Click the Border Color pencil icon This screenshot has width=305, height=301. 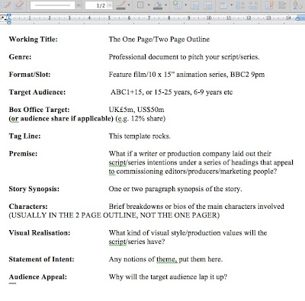120,5
